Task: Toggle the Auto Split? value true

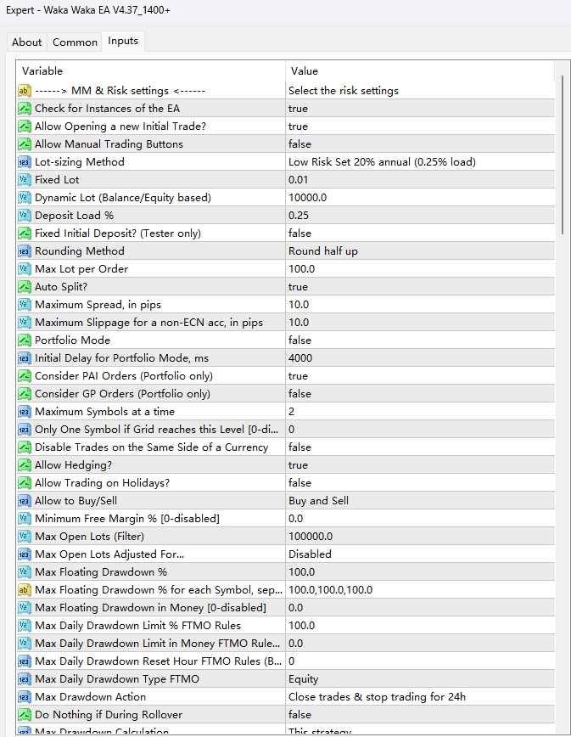Action: point(420,287)
